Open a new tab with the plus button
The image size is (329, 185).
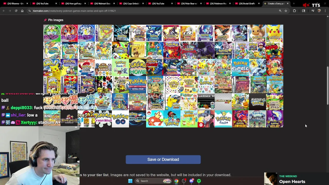click(294, 4)
